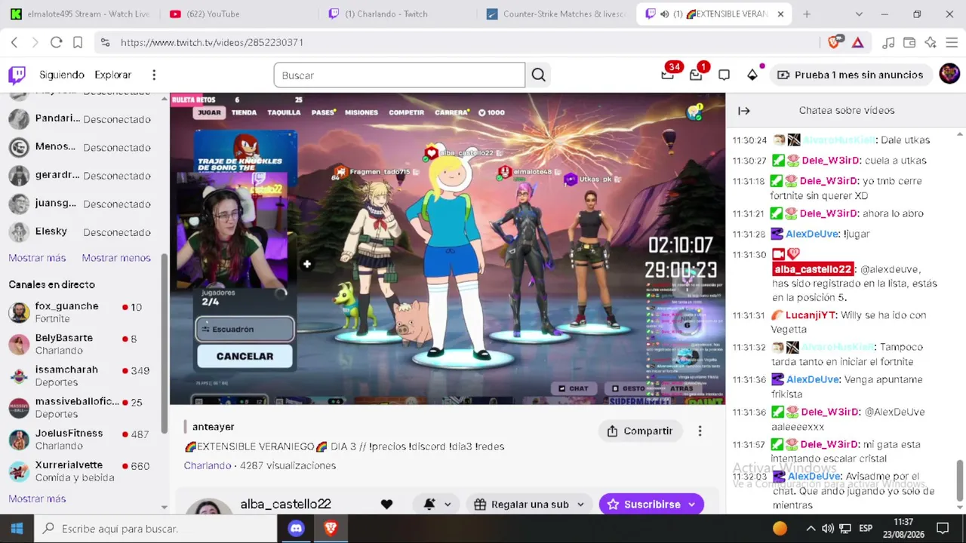Open the notification bell dropdown

[438, 505]
